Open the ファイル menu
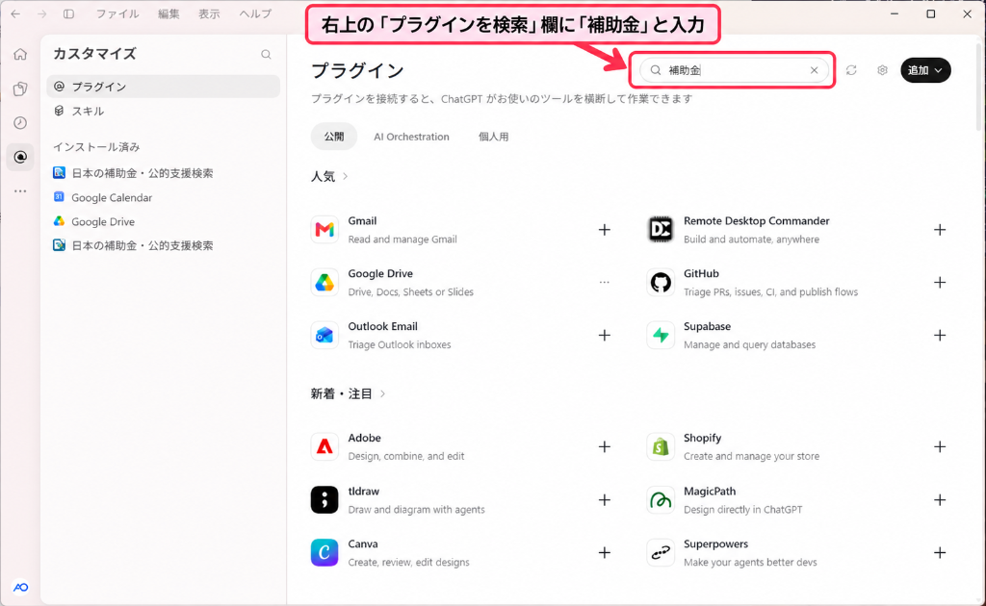Image resolution: width=986 pixels, height=606 pixels. (117, 13)
